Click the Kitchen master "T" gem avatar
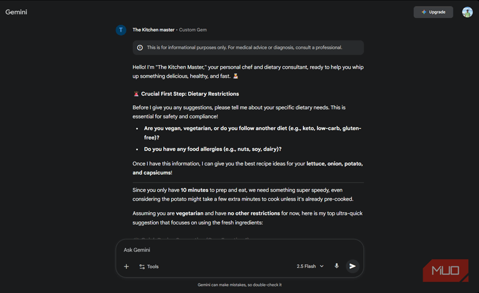The width and height of the screenshot is (479, 293). [121, 30]
